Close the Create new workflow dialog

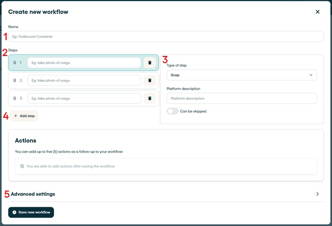coord(318,12)
